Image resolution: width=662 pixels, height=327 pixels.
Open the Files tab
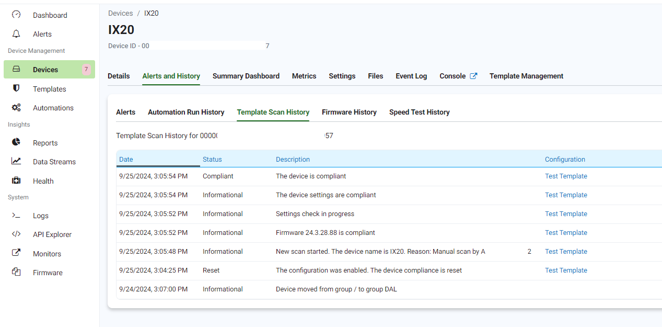[x=376, y=76]
